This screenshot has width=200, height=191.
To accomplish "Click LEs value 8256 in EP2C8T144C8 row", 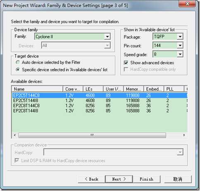I will [90, 106].
